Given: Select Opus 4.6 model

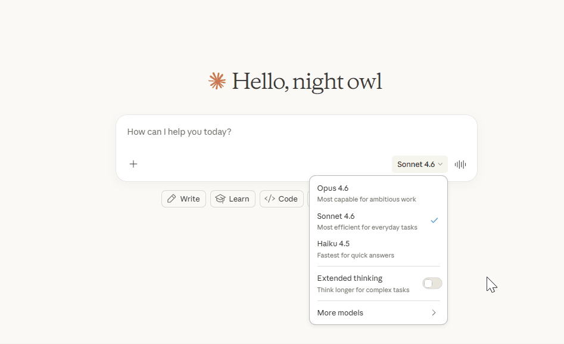Looking at the screenshot, I should 378,194.
